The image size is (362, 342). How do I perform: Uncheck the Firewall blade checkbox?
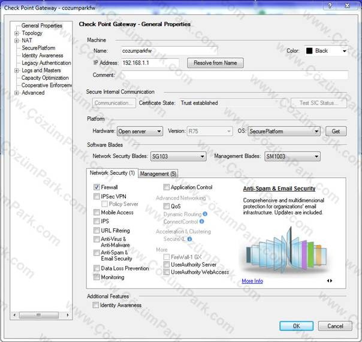tap(96, 187)
